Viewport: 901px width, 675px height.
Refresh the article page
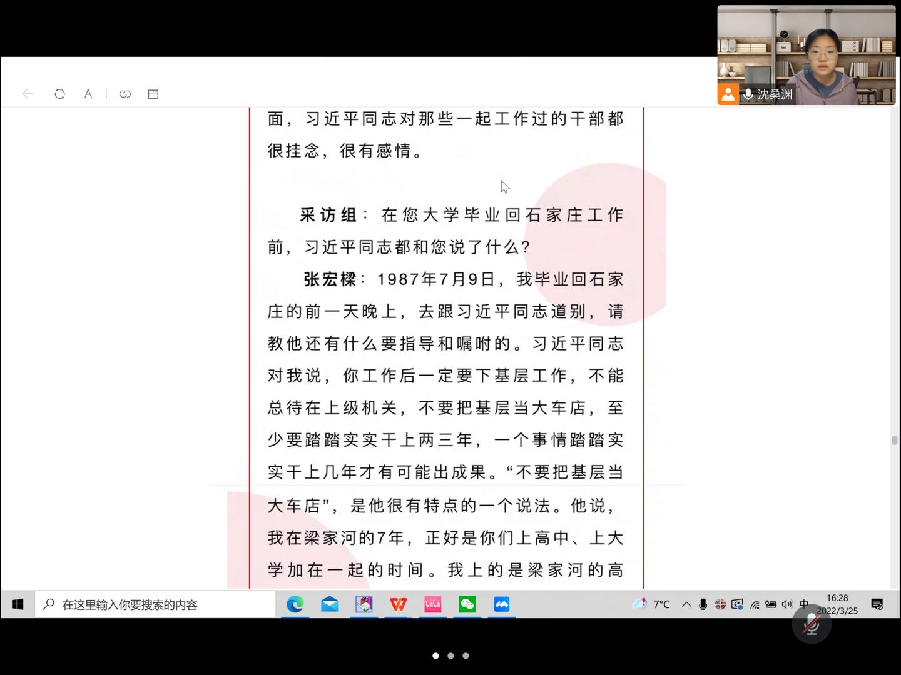59,94
